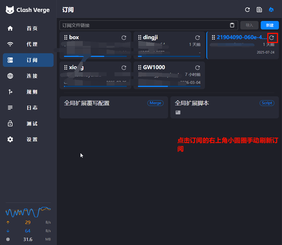
Task: Open the 全局扩展脚本 card
Action: (224, 107)
